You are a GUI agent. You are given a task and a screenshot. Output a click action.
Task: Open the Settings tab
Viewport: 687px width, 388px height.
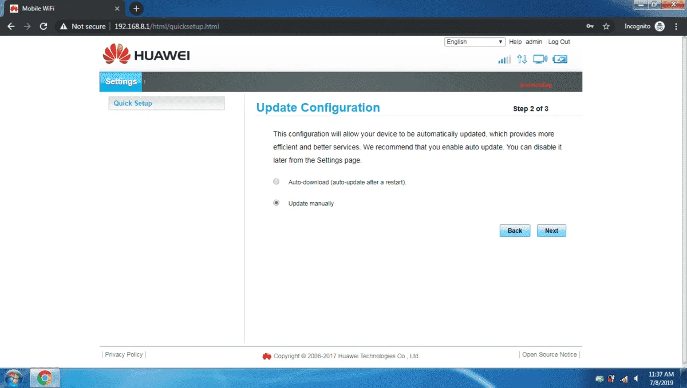click(121, 82)
